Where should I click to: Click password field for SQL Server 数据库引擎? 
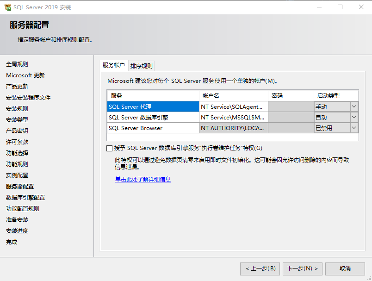[291, 117]
